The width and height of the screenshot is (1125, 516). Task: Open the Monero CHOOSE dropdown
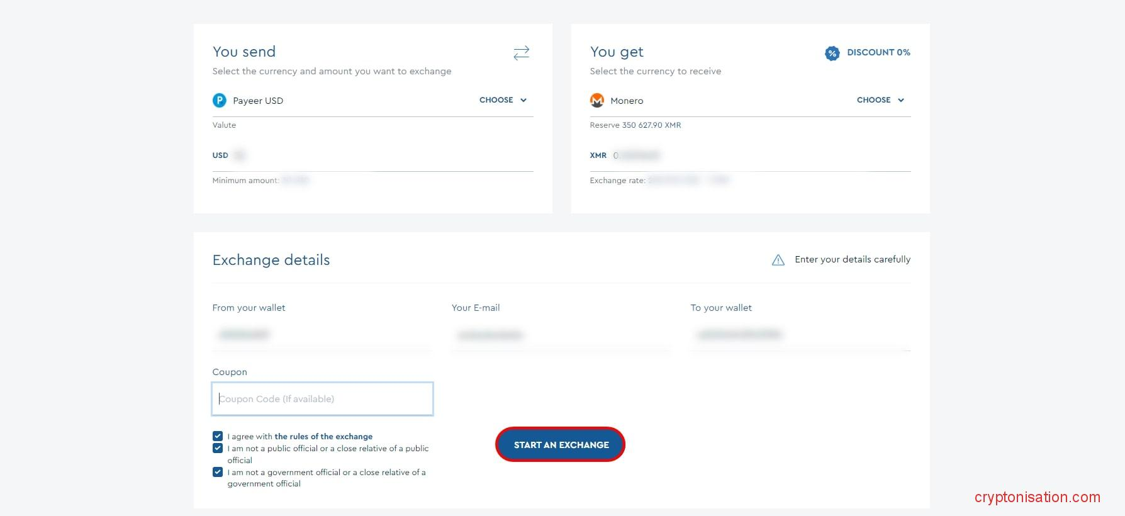click(x=880, y=100)
